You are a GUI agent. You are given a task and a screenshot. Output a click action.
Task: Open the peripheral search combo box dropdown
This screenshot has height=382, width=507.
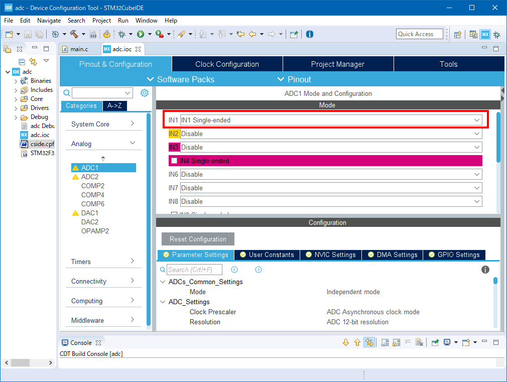click(128, 93)
